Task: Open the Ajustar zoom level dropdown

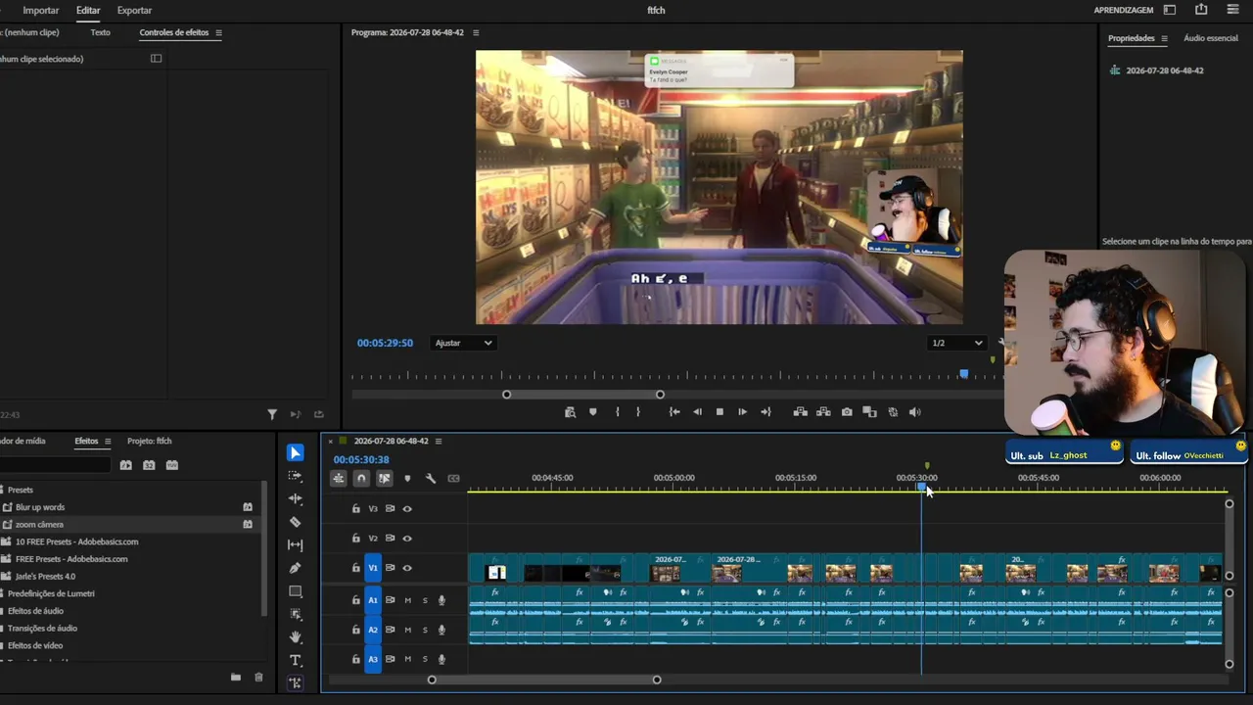Action: (463, 343)
